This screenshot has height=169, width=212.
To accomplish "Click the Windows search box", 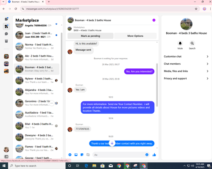I will (37, 166).
